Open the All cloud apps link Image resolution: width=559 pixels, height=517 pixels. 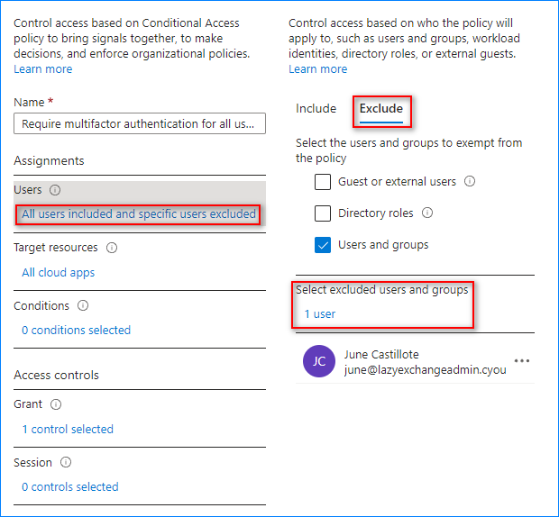58,273
